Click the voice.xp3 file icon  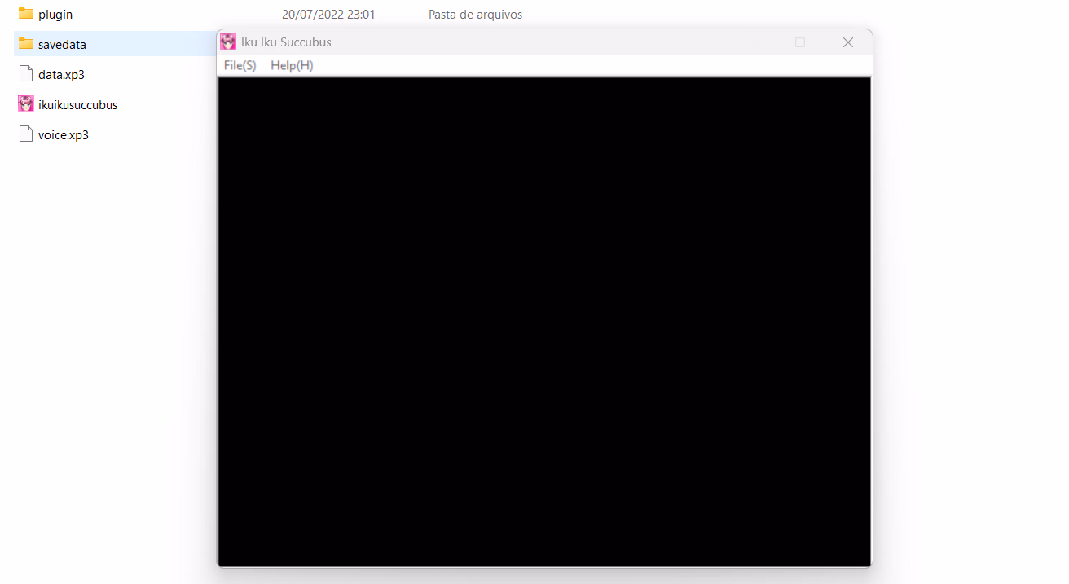[x=26, y=134]
